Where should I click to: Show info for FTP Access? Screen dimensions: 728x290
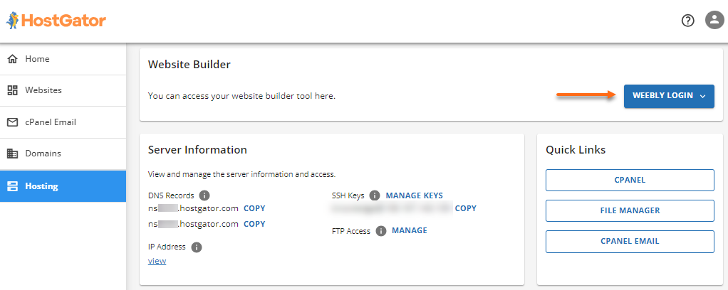click(381, 231)
